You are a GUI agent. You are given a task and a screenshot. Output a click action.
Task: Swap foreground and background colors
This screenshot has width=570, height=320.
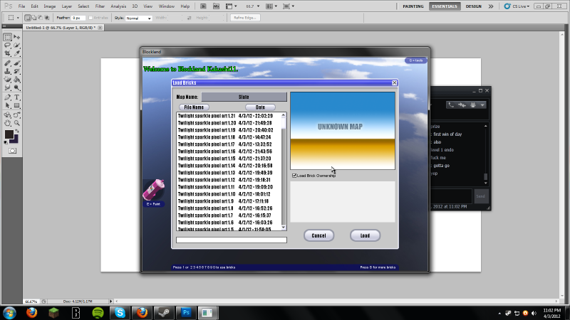pyautogui.click(x=16, y=132)
